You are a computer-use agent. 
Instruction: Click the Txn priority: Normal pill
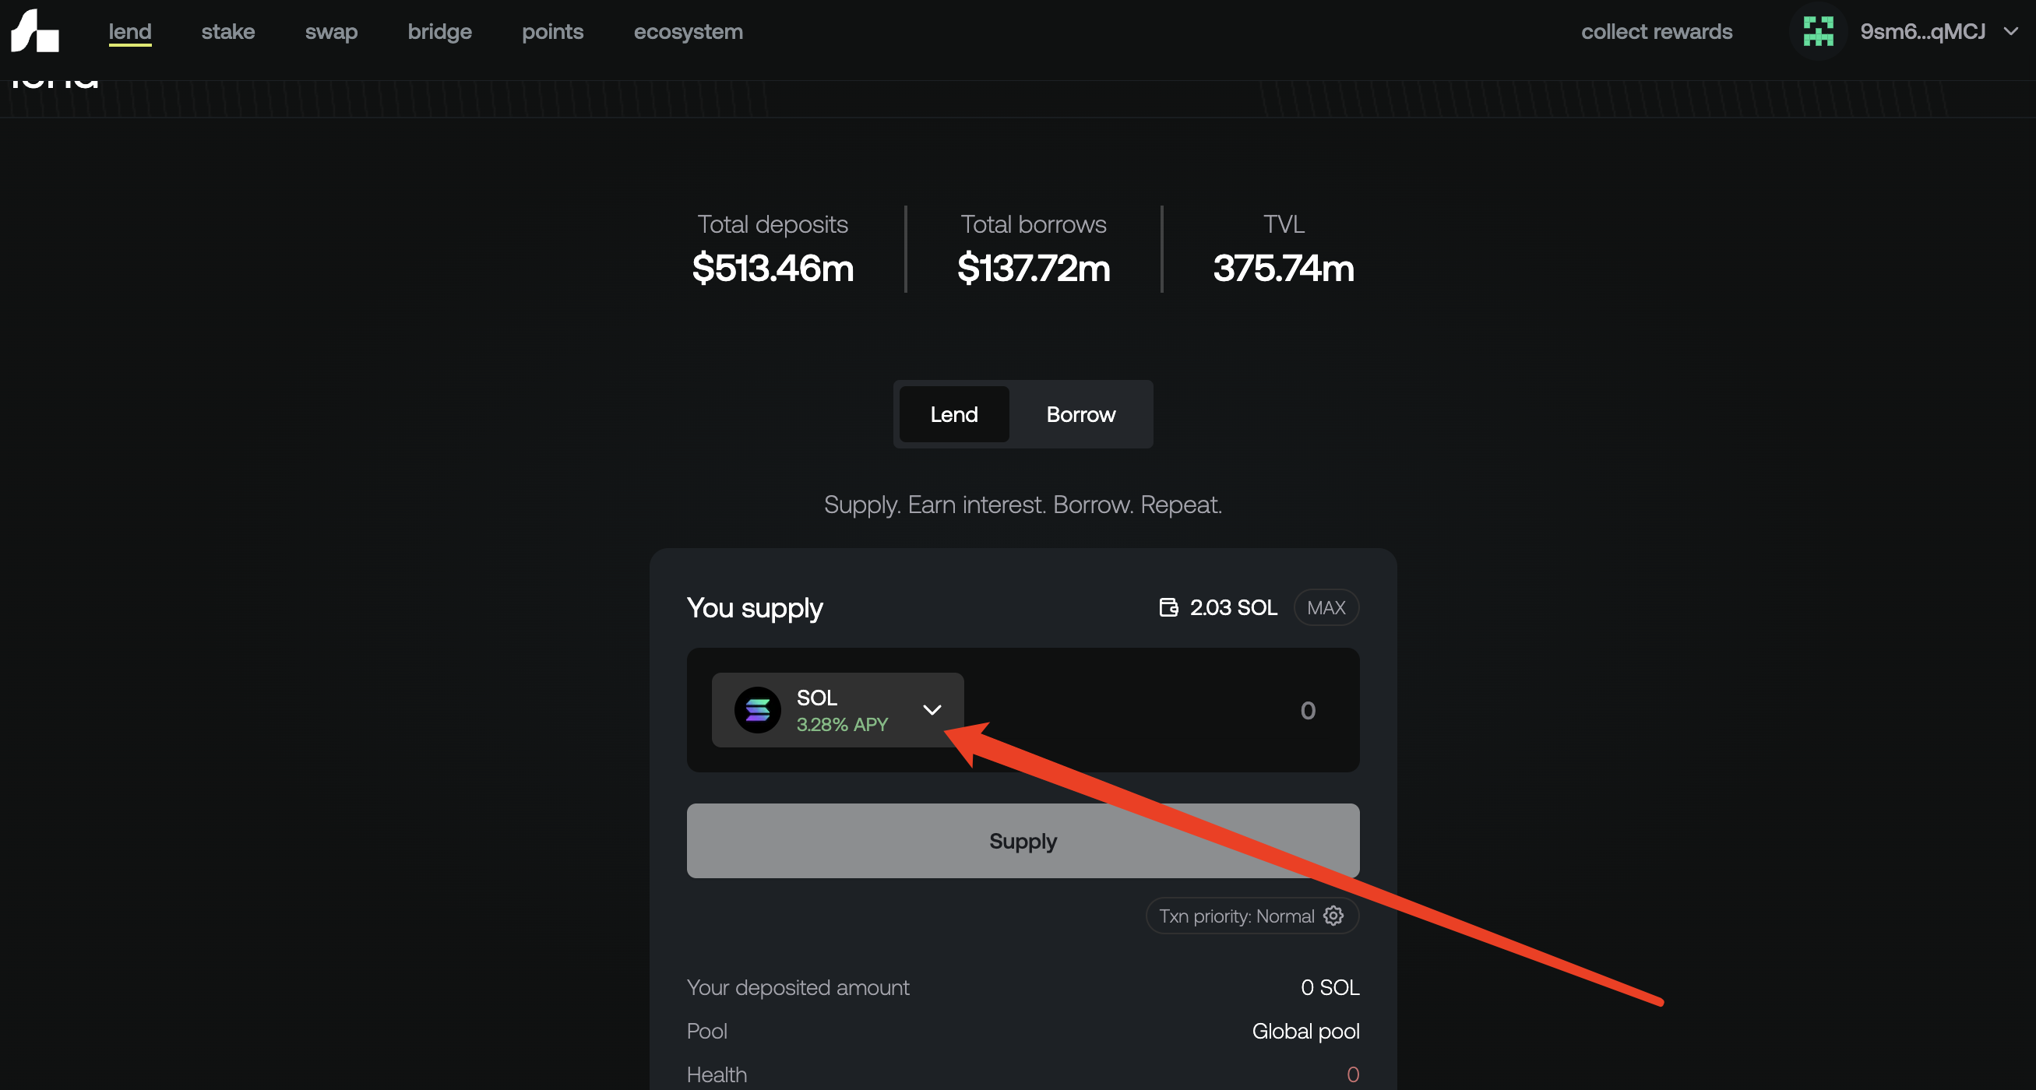coord(1236,916)
